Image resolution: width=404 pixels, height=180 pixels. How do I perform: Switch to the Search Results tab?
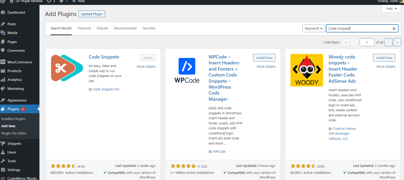[x=61, y=28]
